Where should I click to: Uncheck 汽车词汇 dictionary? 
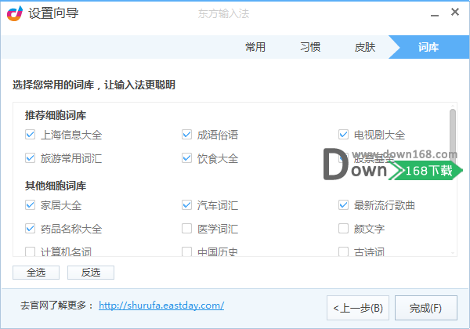(x=186, y=205)
